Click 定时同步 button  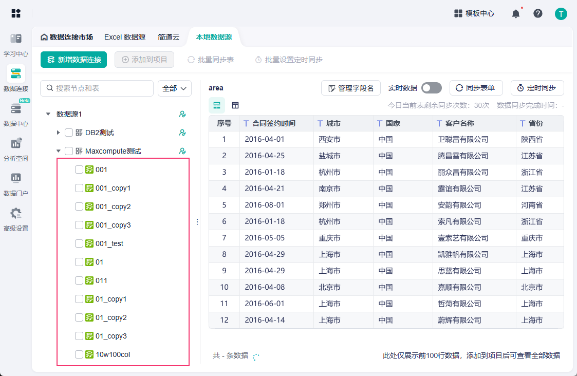[x=537, y=88]
